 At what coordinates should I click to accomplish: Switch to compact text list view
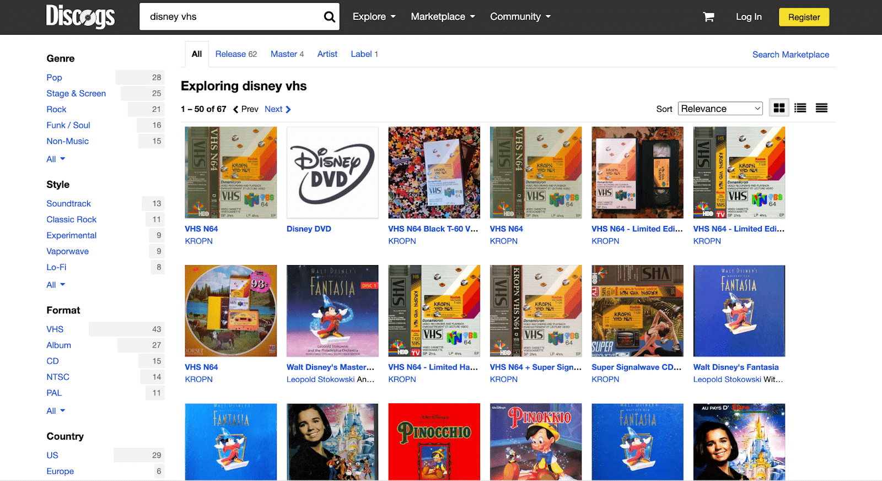[x=821, y=108]
